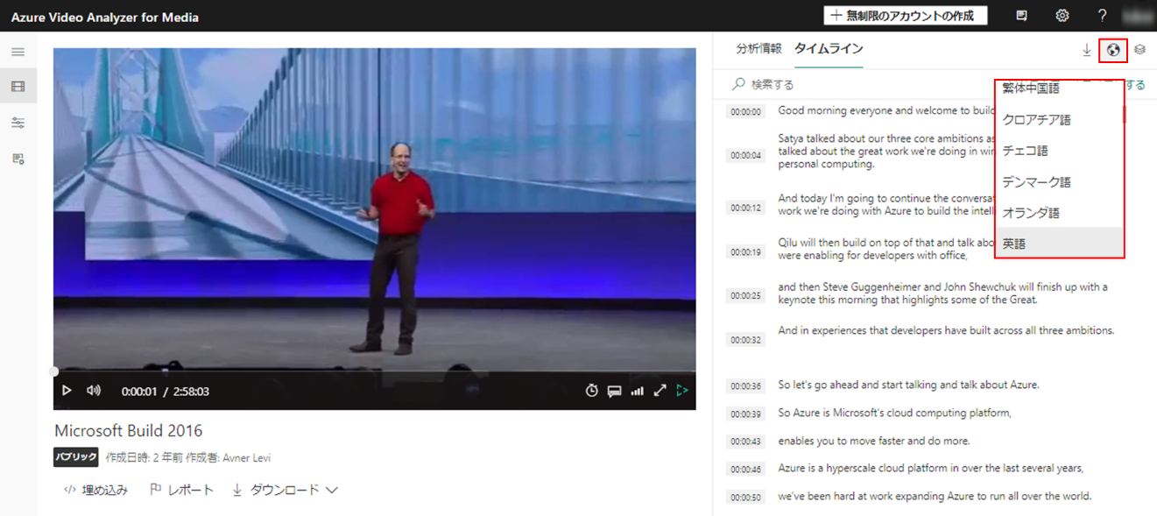The height and width of the screenshot is (516, 1157).
Task: Click the Microsoft Build 2016 video title
Action: (129, 430)
